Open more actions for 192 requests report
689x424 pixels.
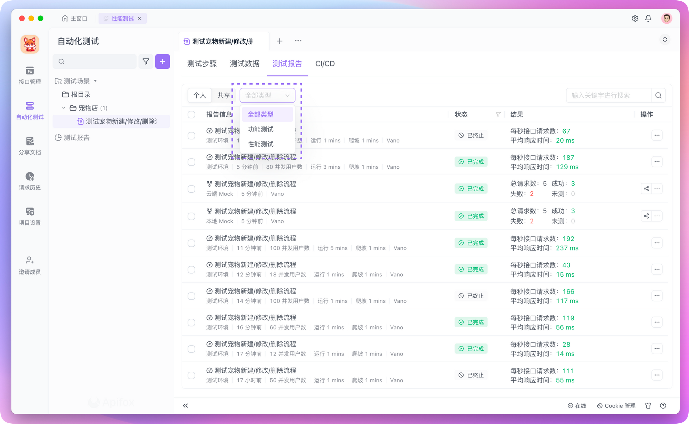[657, 243]
